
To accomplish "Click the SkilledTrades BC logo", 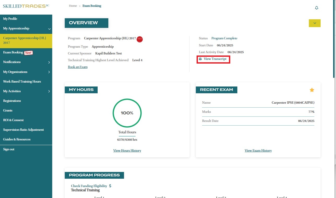I will [x=26, y=6].
